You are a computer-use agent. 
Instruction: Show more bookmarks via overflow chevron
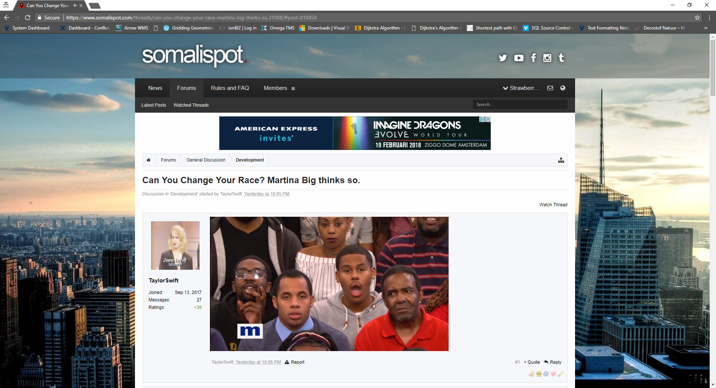click(x=706, y=28)
